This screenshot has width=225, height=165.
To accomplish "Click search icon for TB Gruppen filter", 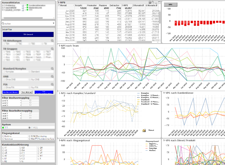I will pos(53,49).
